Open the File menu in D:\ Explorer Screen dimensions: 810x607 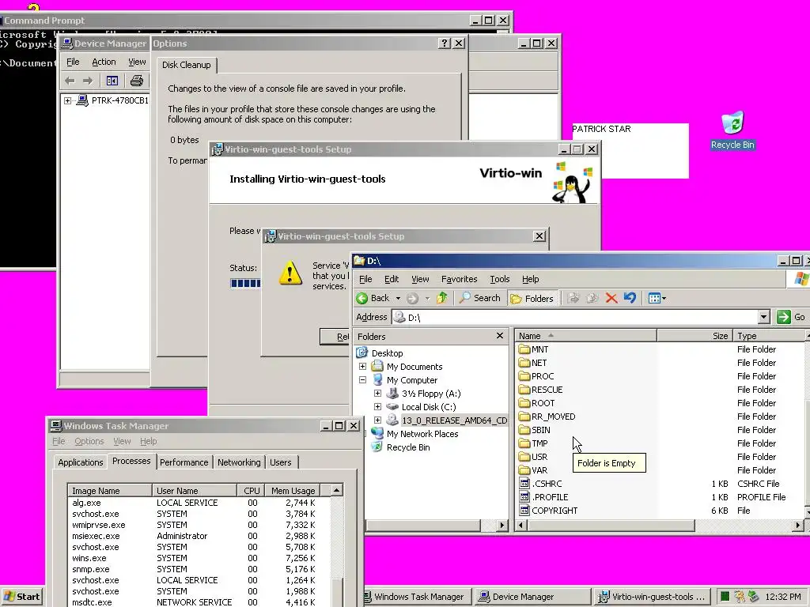[365, 279]
